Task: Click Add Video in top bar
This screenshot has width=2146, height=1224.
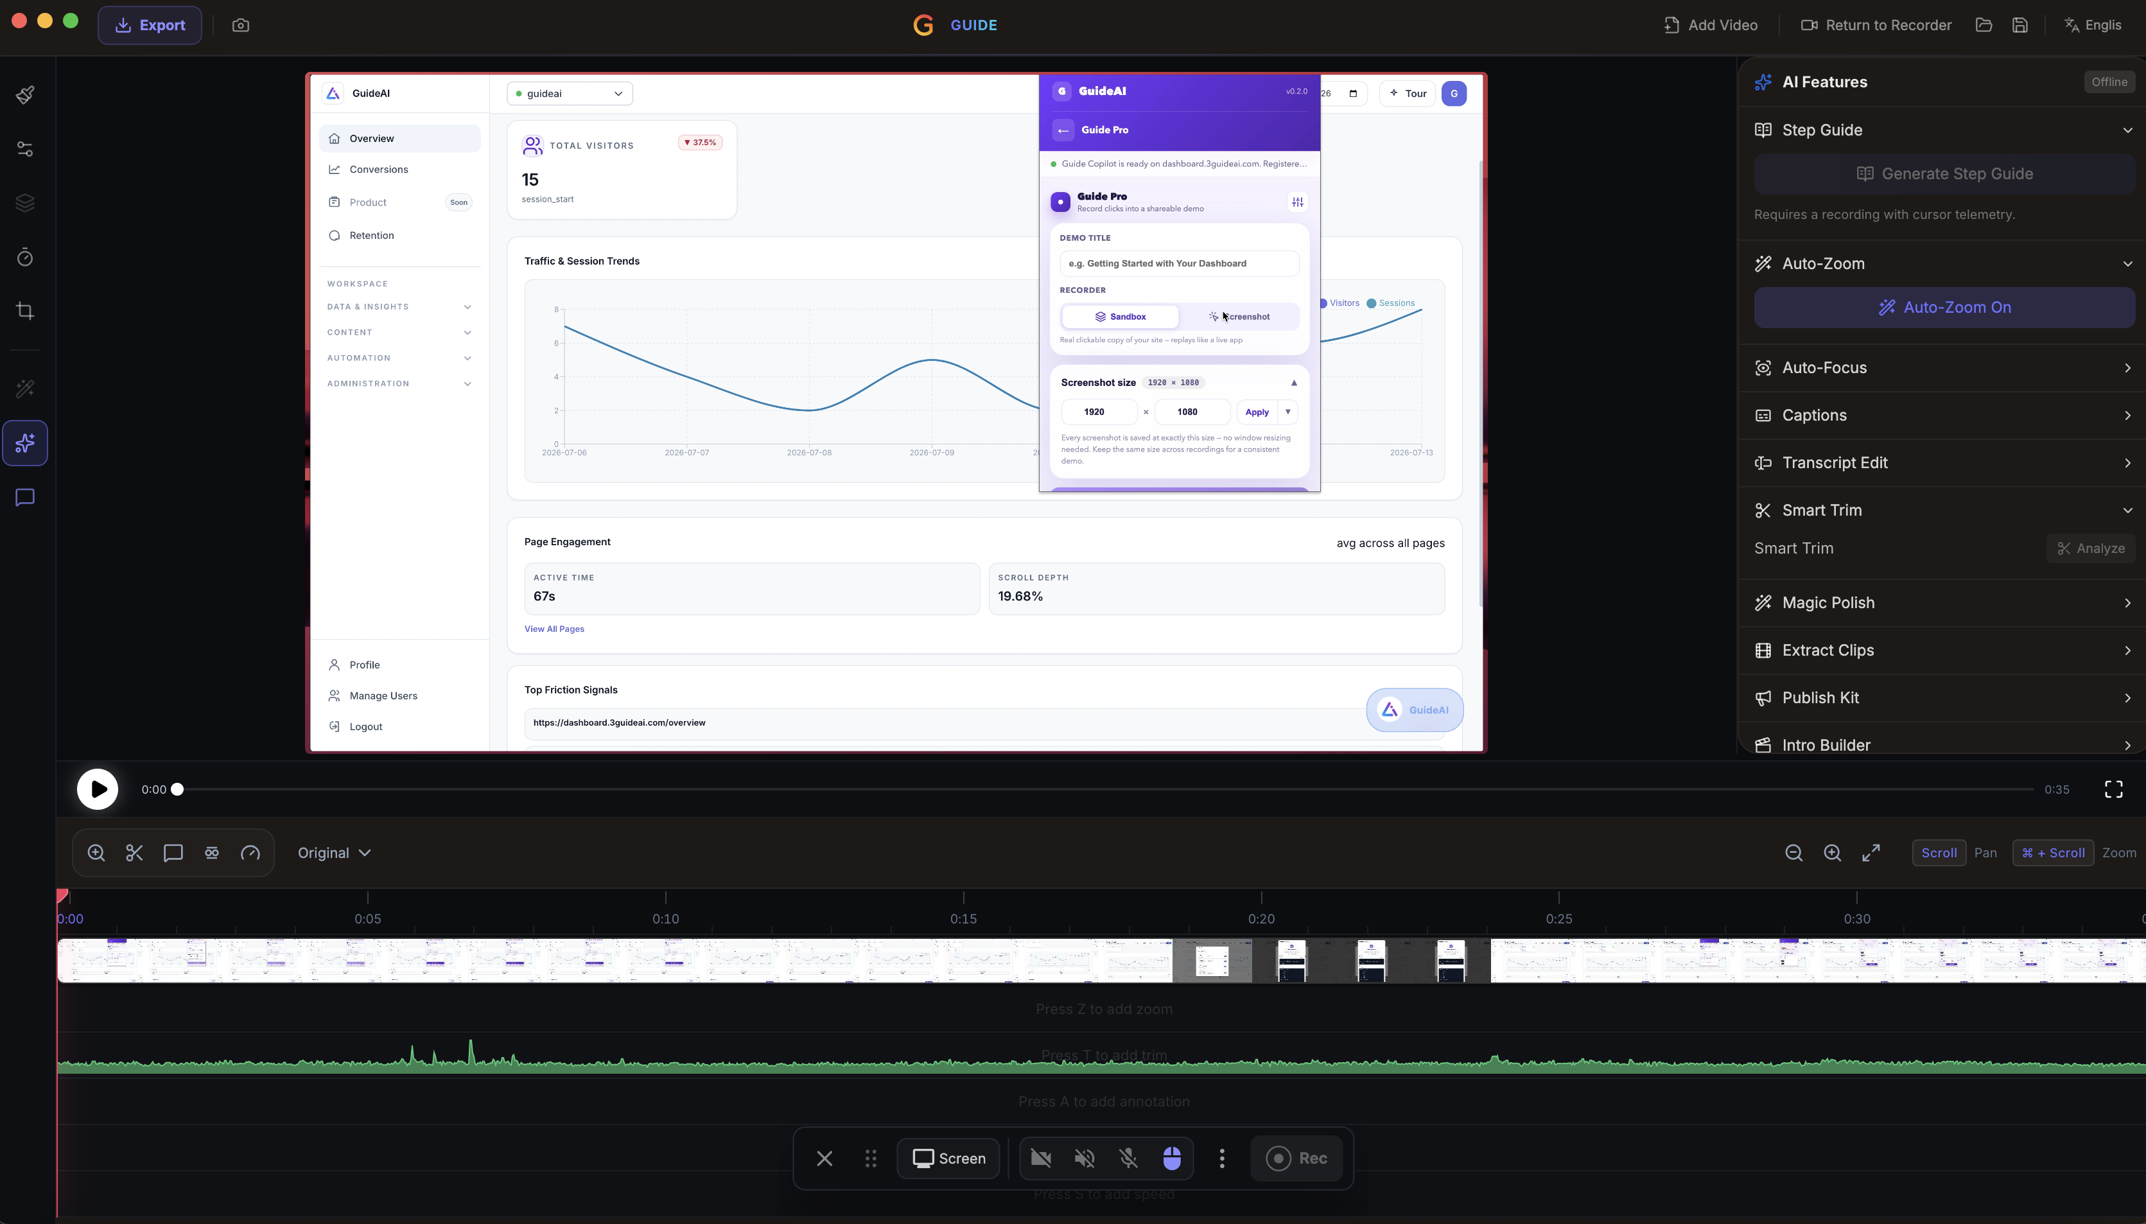Action: click(x=1711, y=25)
